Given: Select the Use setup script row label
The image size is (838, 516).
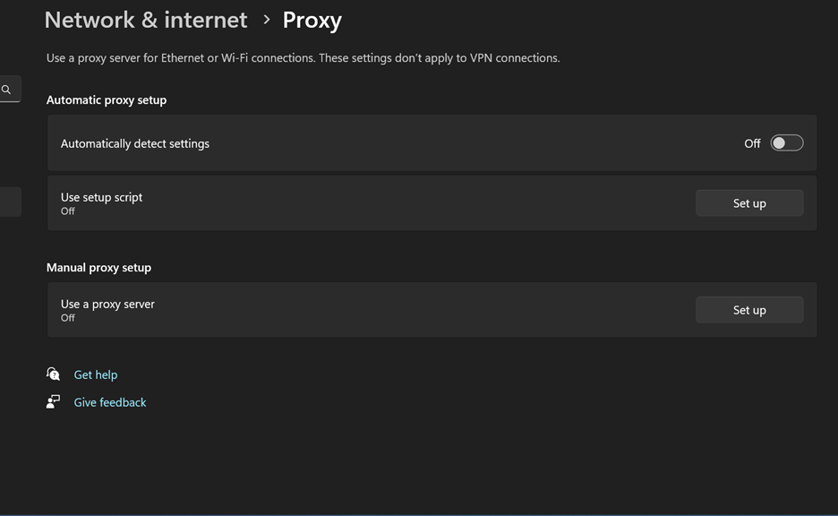Looking at the screenshot, I should coord(101,197).
